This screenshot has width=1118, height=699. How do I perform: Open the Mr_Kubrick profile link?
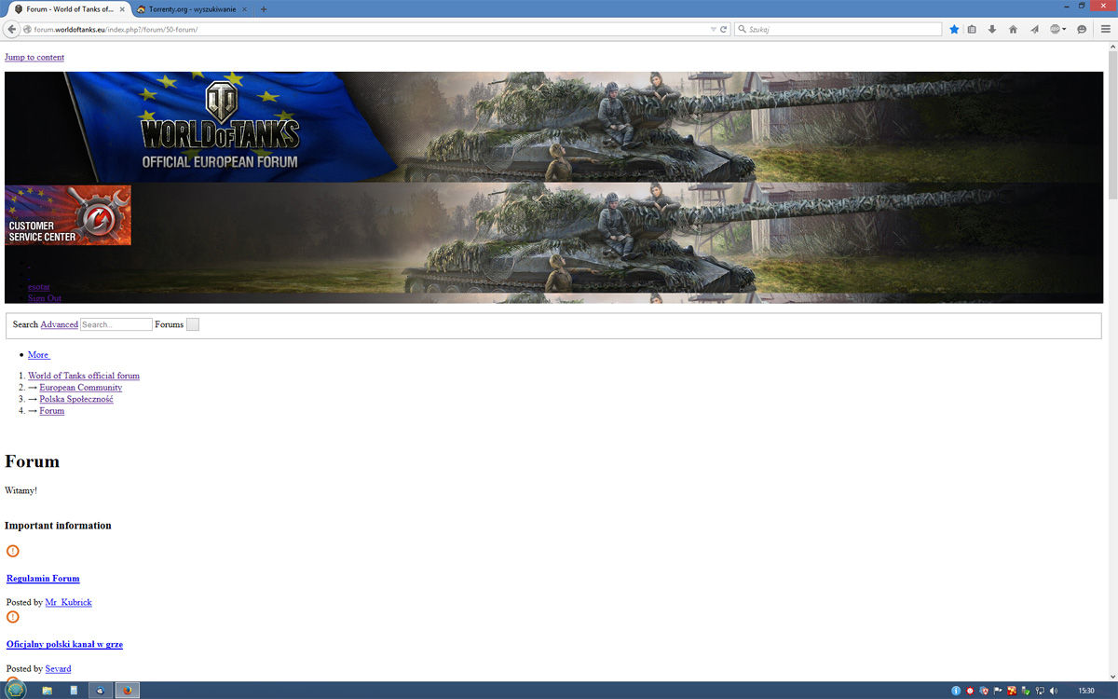(x=69, y=602)
